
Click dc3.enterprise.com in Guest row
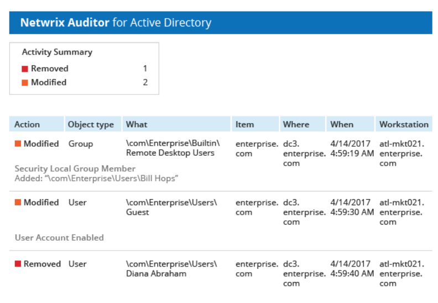305,212
